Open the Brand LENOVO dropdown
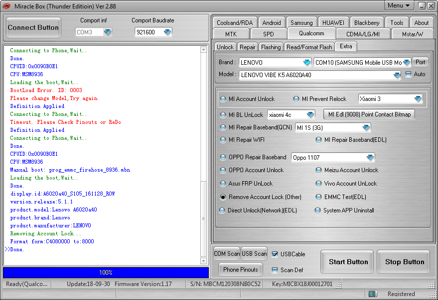The height and width of the screenshot is (300, 438). tap(307, 63)
